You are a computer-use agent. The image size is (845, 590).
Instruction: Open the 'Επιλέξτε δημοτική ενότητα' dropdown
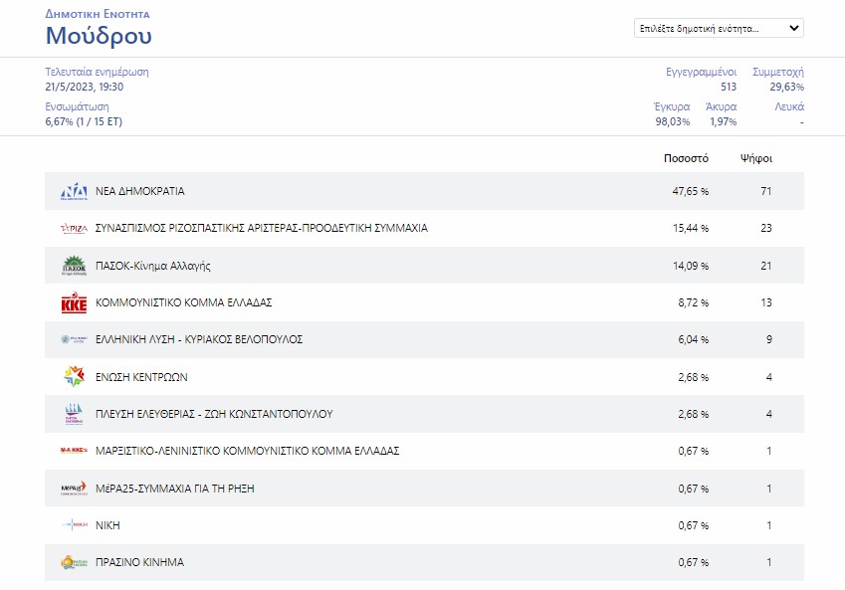coord(719,28)
